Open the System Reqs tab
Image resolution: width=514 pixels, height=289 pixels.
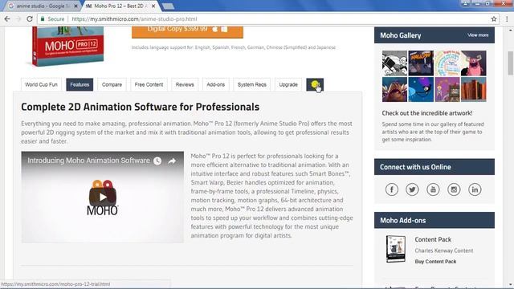click(251, 84)
